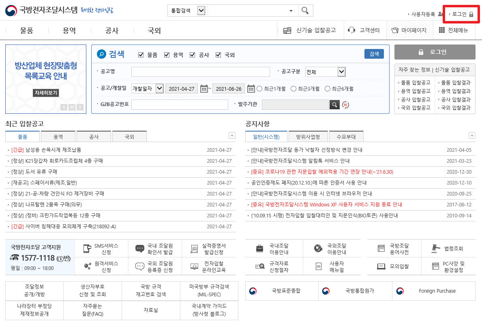Click the RE reset icon
Screen dimensions: 482x323
point(345,105)
